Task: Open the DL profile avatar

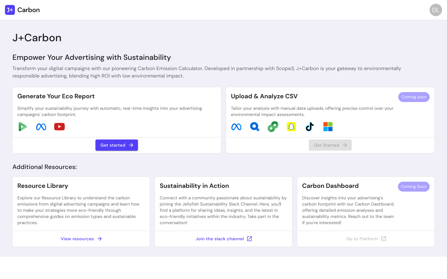Action: [436, 10]
